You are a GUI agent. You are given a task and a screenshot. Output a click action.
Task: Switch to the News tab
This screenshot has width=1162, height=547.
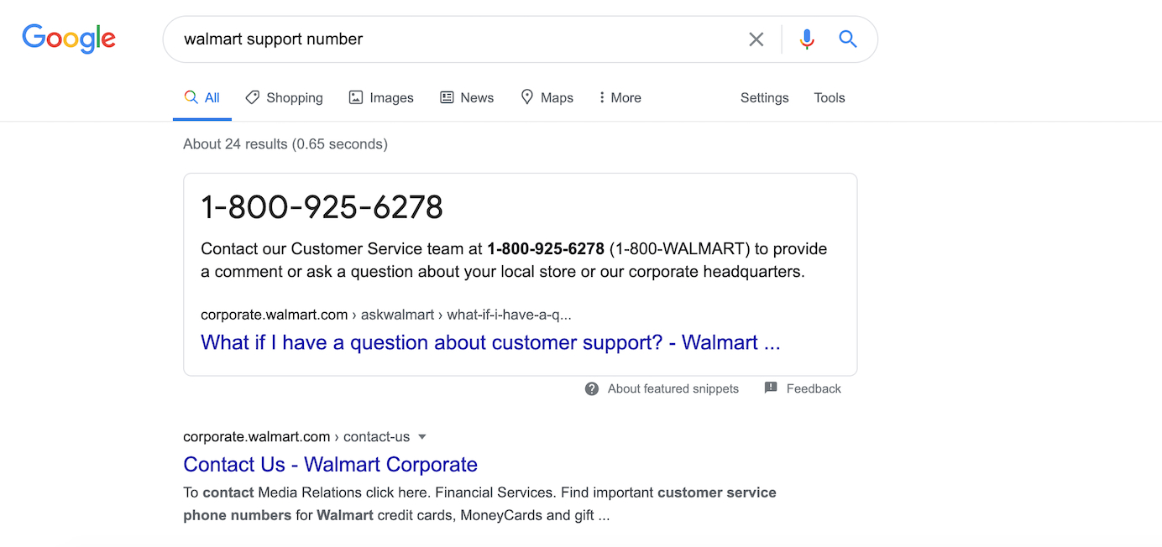[467, 97]
